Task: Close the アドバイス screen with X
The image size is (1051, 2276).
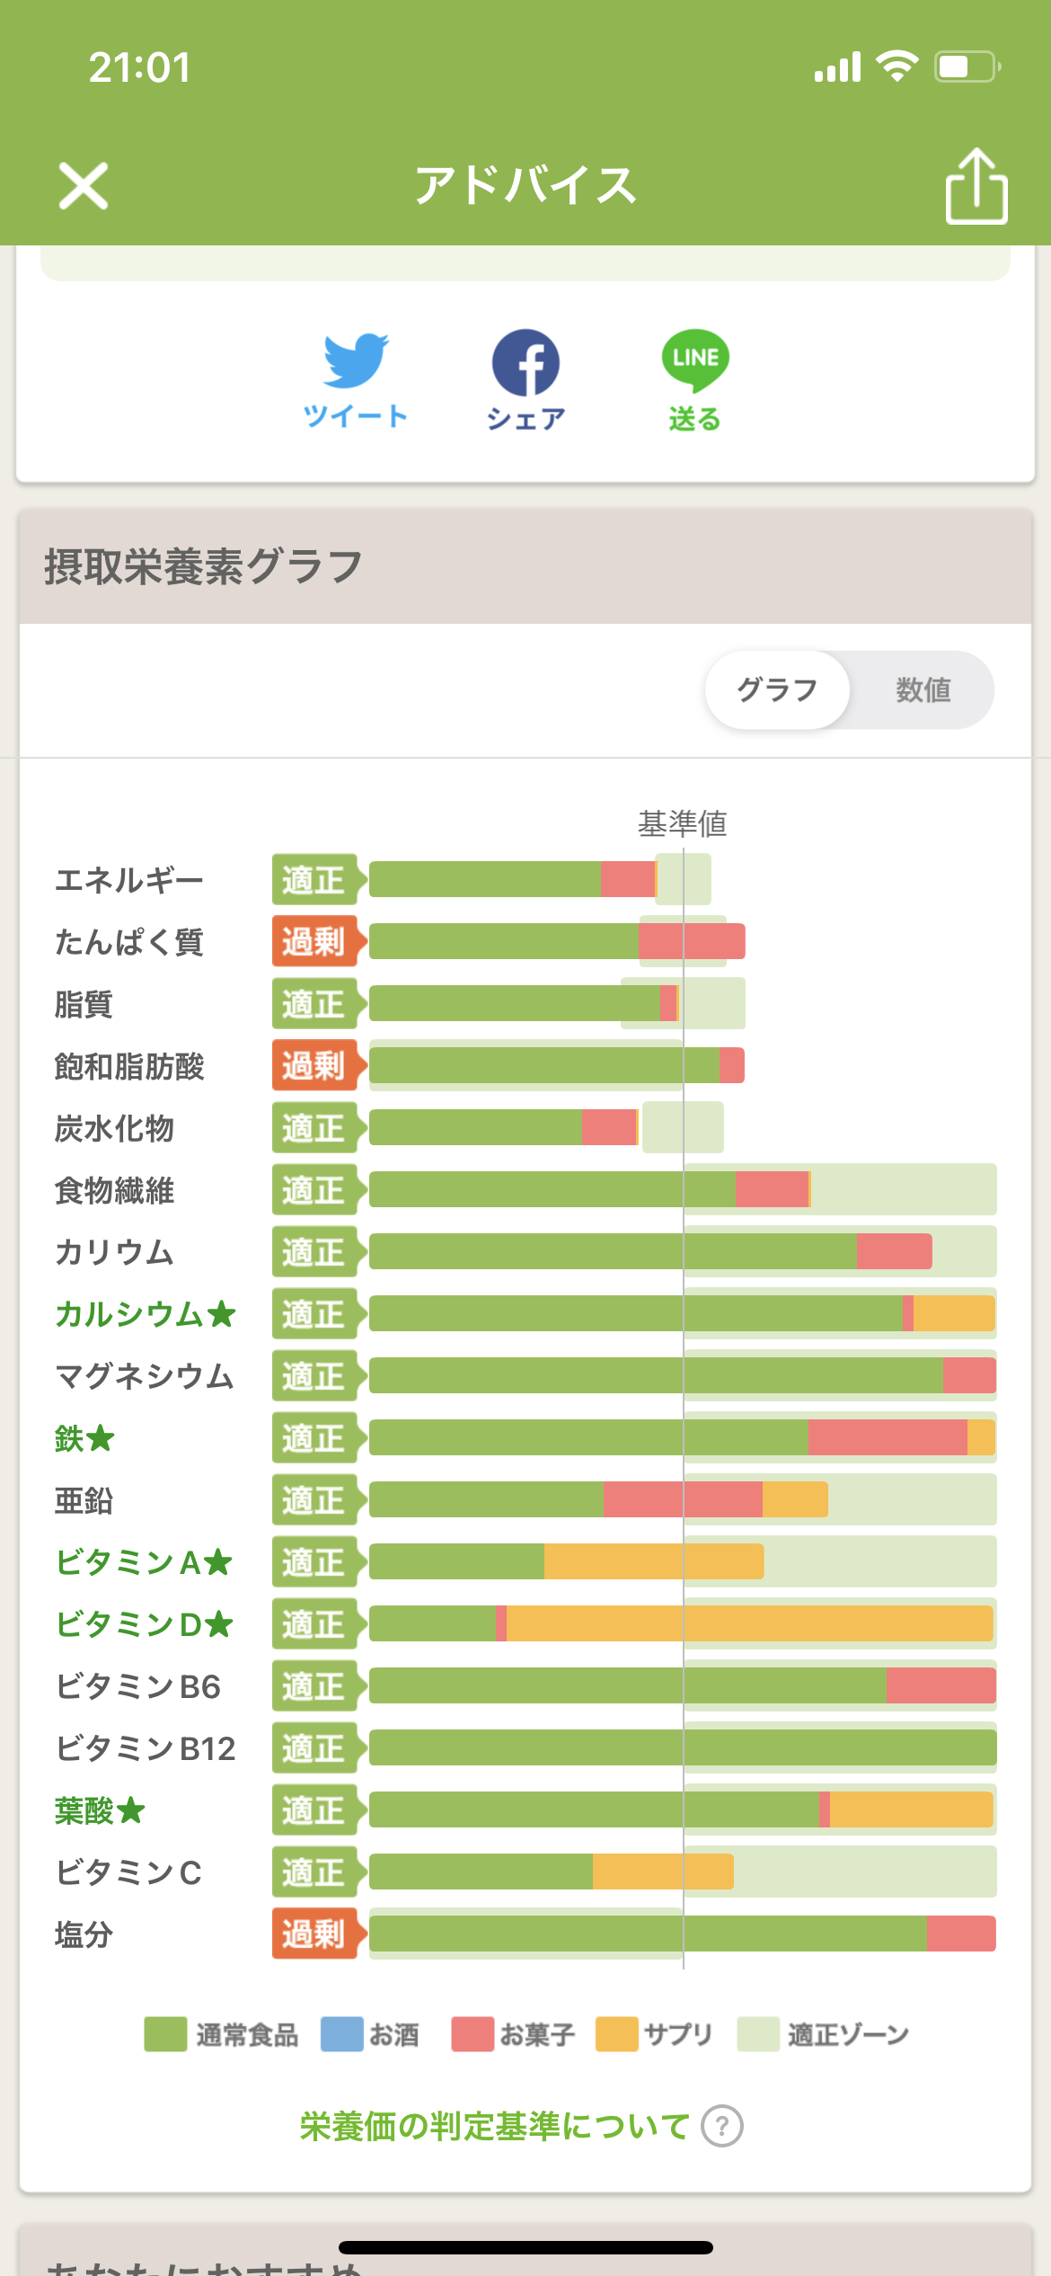Action: tap(84, 186)
